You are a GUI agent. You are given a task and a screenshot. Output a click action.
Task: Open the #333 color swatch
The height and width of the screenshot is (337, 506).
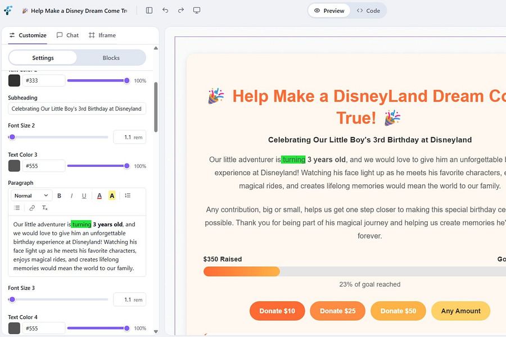click(x=14, y=80)
